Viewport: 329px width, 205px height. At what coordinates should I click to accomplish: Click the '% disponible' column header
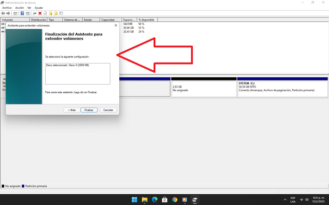(x=148, y=19)
